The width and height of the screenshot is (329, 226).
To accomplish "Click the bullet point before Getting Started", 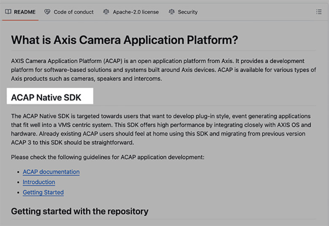I will [x=18, y=193].
